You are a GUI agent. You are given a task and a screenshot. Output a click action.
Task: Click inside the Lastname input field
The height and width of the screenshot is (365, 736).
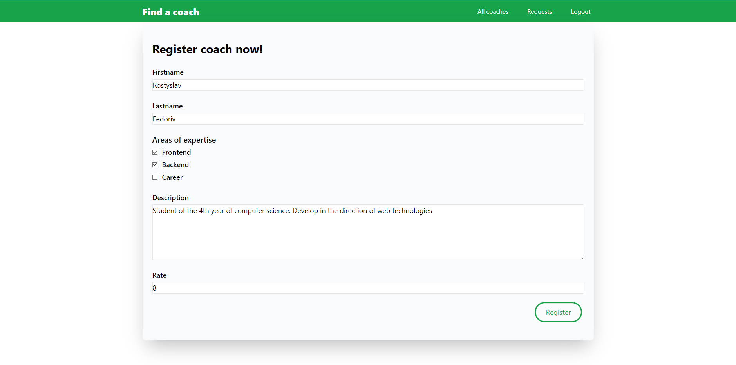coord(367,119)
